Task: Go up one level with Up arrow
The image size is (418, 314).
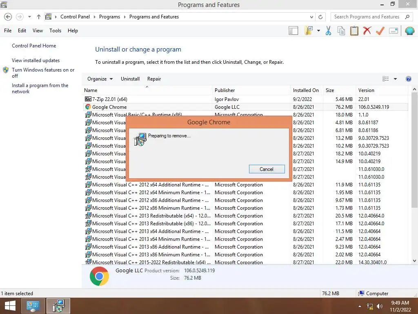Action: click(39, 17)
